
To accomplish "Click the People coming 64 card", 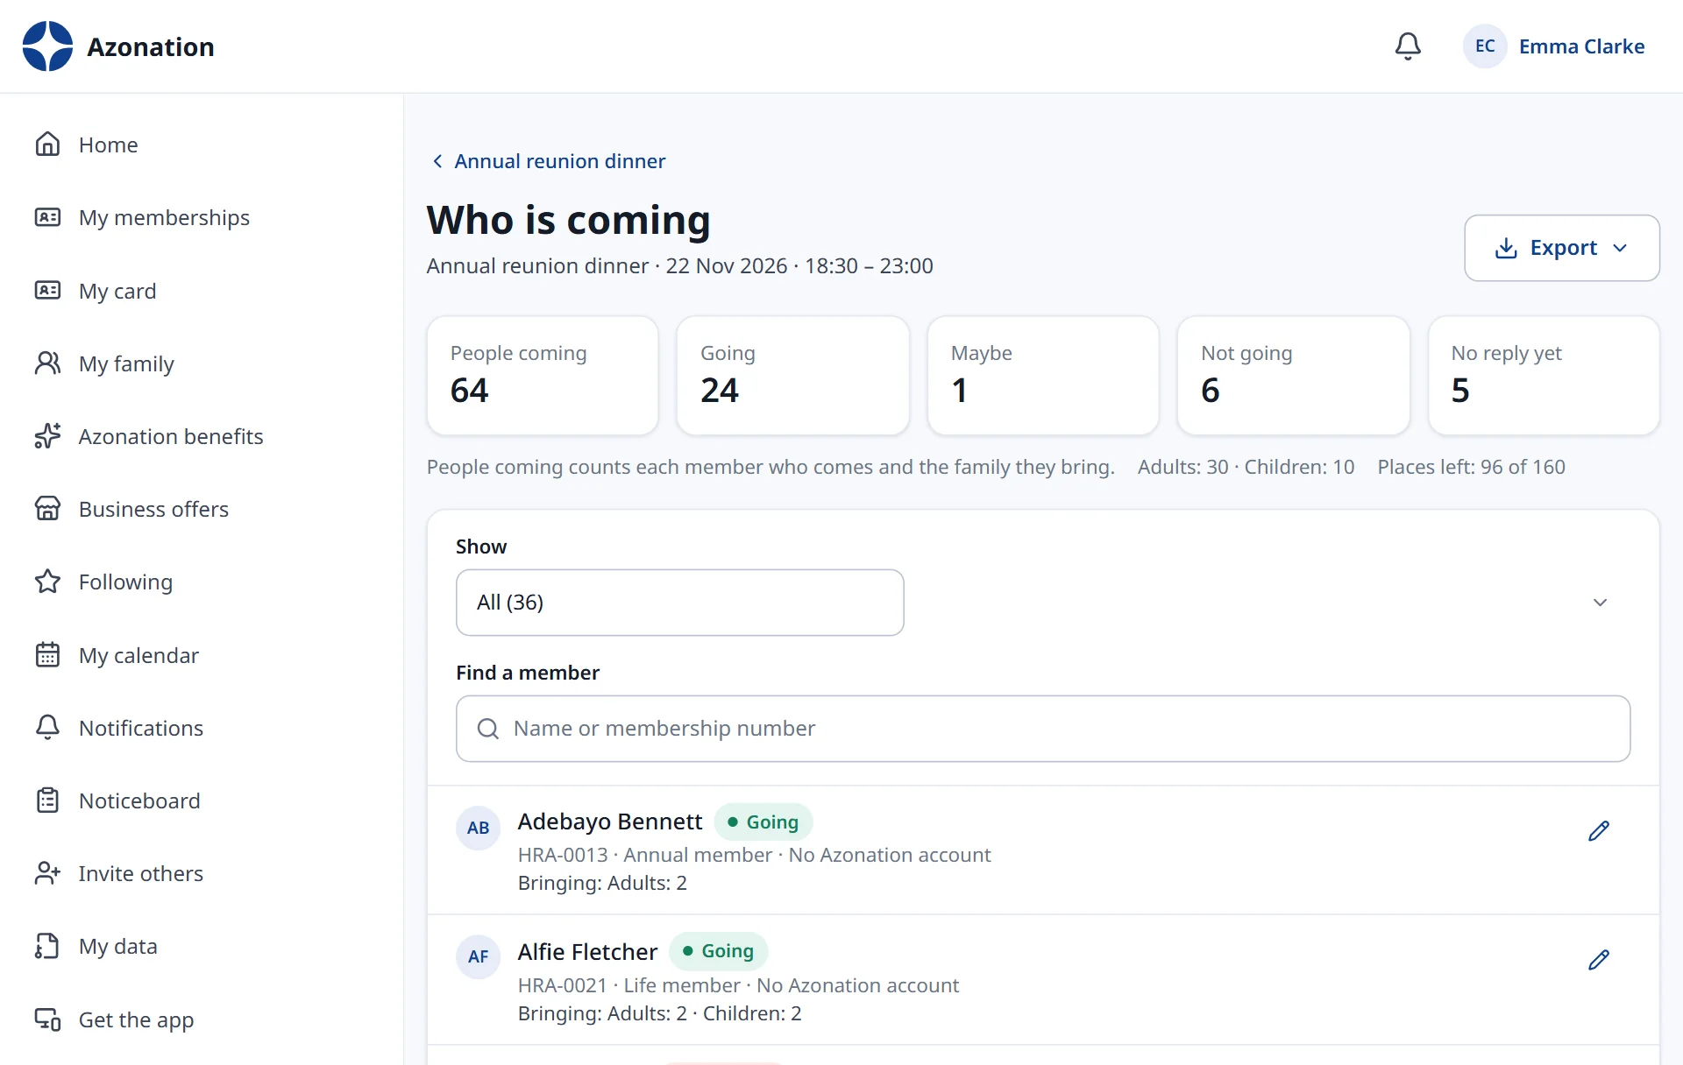I will pyautogui.click(x=543, y=376).
